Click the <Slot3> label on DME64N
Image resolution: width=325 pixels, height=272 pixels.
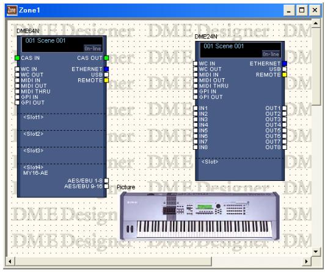(34, 150)
